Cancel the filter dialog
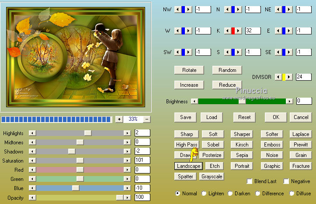 (301, 117)
